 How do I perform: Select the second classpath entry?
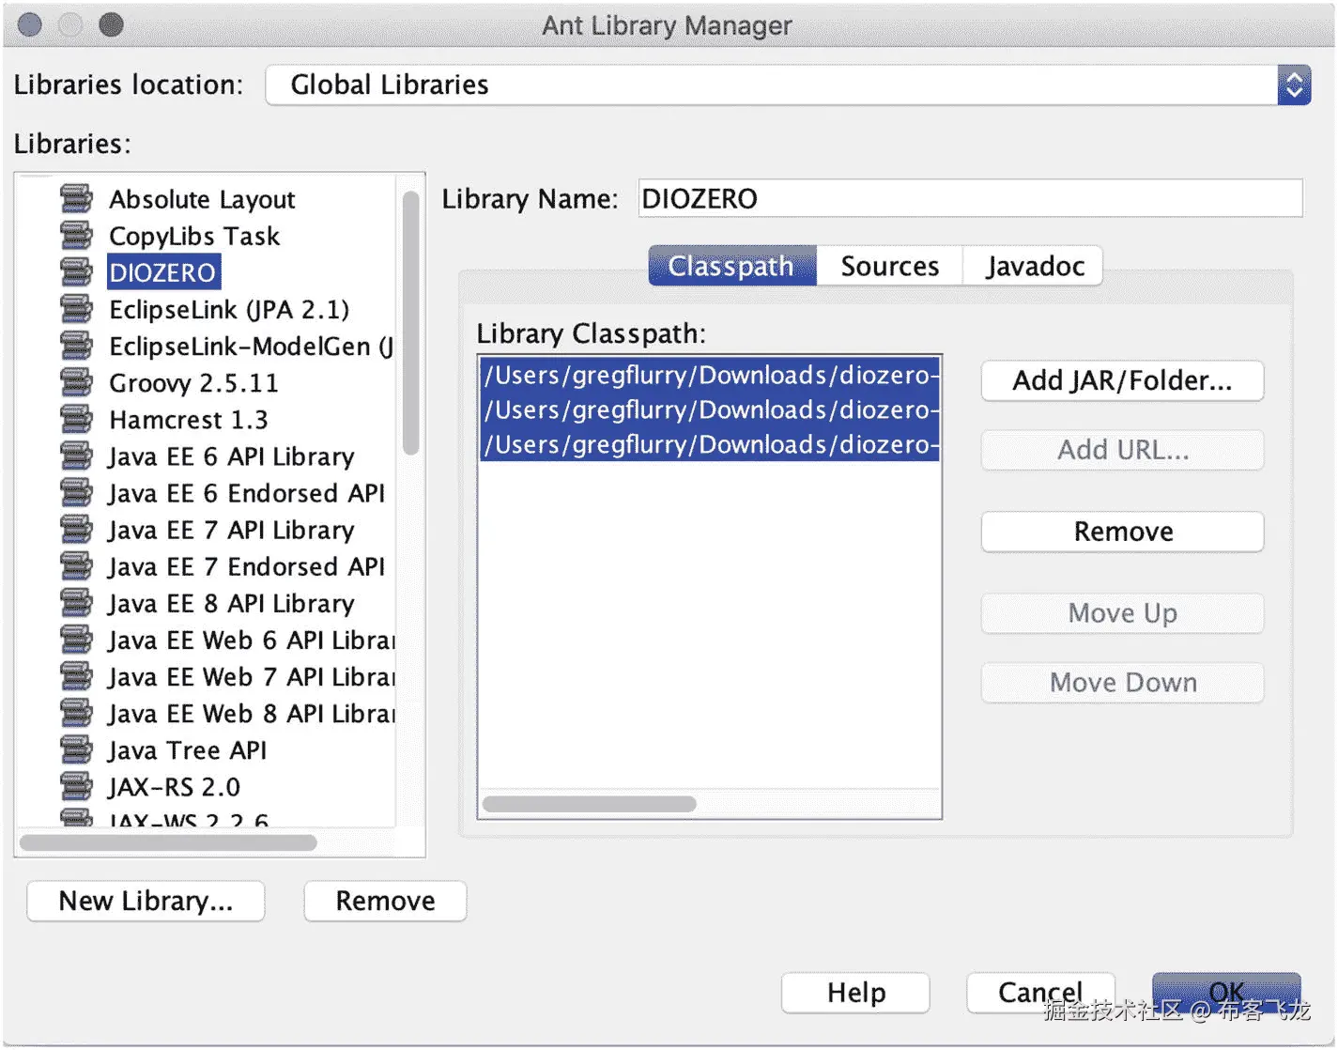click(x=710, y=410)
